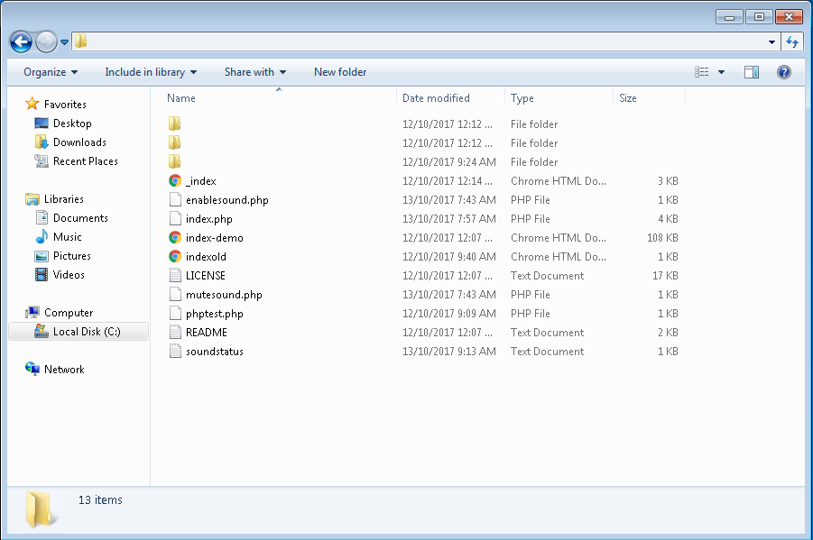The height and width of the screenshot is (540, 813).
Task: Refresh the folder view
Action: [792, 41]
